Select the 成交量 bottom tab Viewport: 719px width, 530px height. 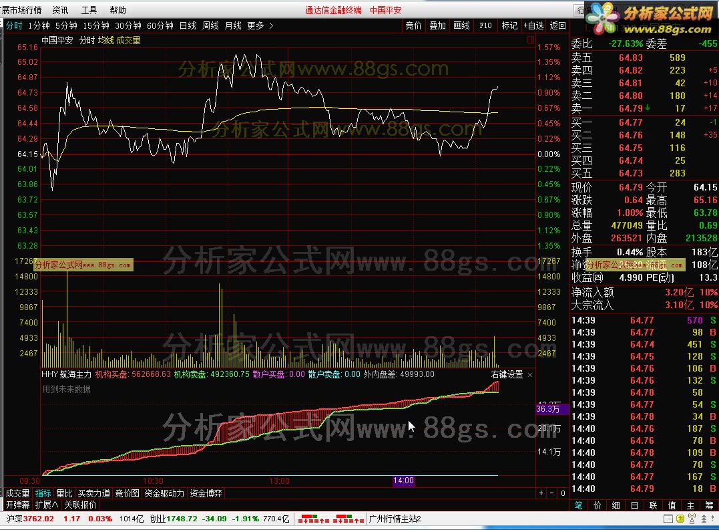click(x=17, y=493)
